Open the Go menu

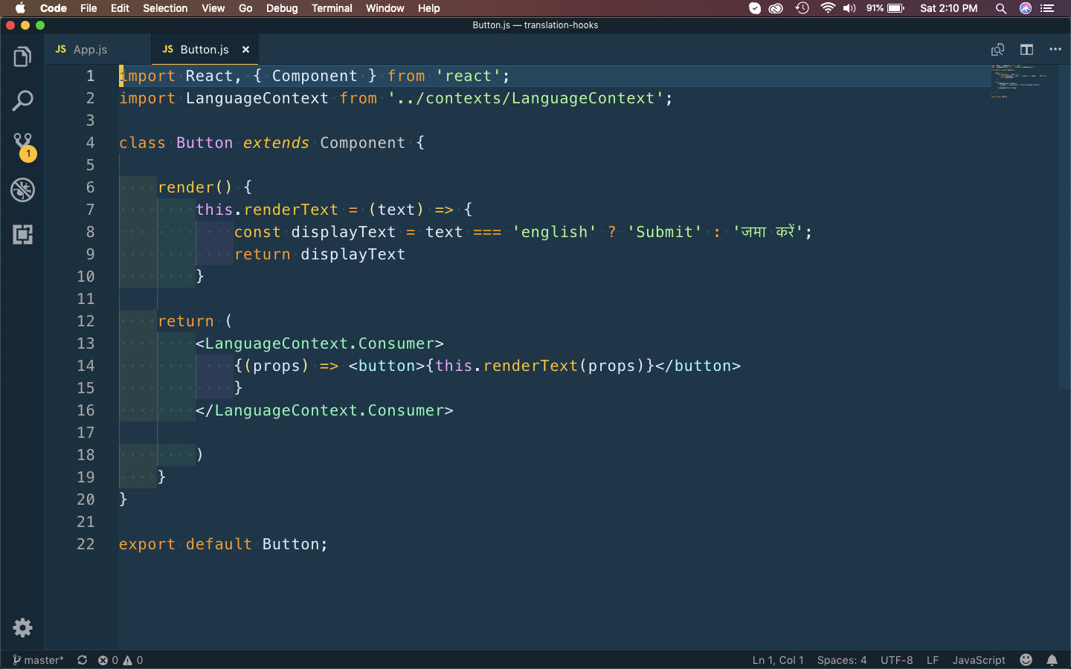pos(245,8)
